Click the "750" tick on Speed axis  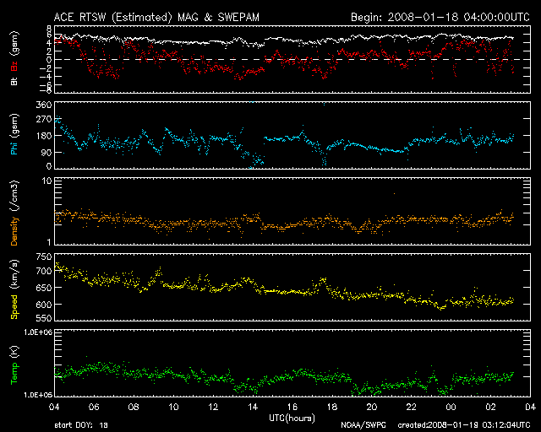pos(44,256)
